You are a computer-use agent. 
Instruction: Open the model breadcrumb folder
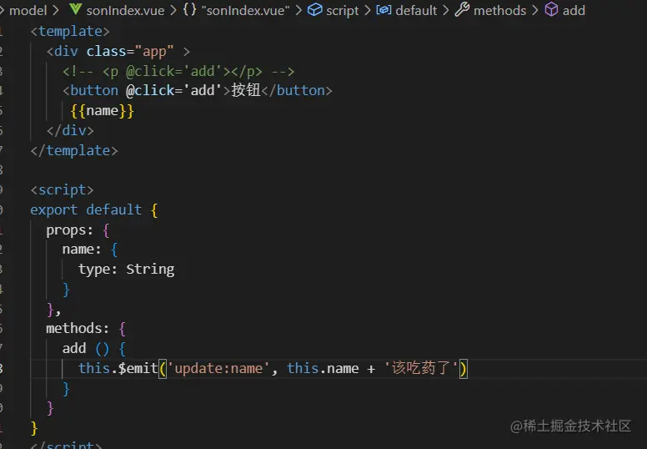(x=28, y=10)
